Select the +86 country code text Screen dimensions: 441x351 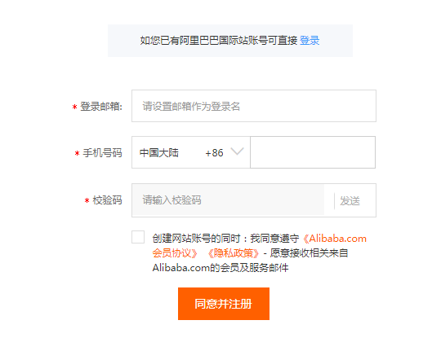click(214, 153)
